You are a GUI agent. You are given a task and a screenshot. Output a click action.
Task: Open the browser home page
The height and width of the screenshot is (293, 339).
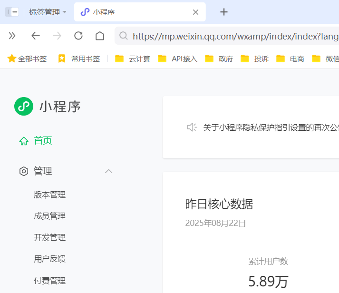click(100, 36)
